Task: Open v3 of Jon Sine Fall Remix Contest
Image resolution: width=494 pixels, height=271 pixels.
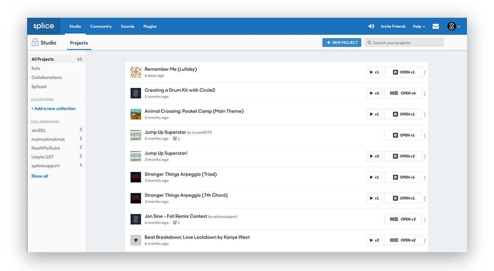Action: point(403,219)
